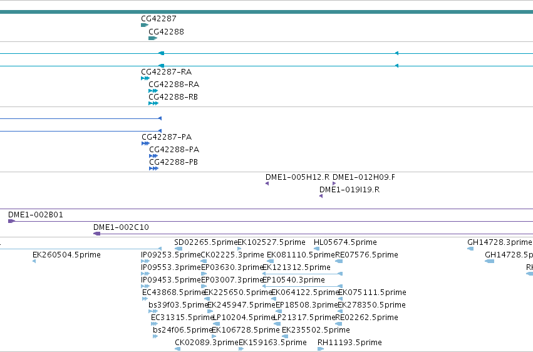This screenshot has height=352, width=533.
Task: Click the GH14728.3prime EST label
Action: [x=499, y=242]
